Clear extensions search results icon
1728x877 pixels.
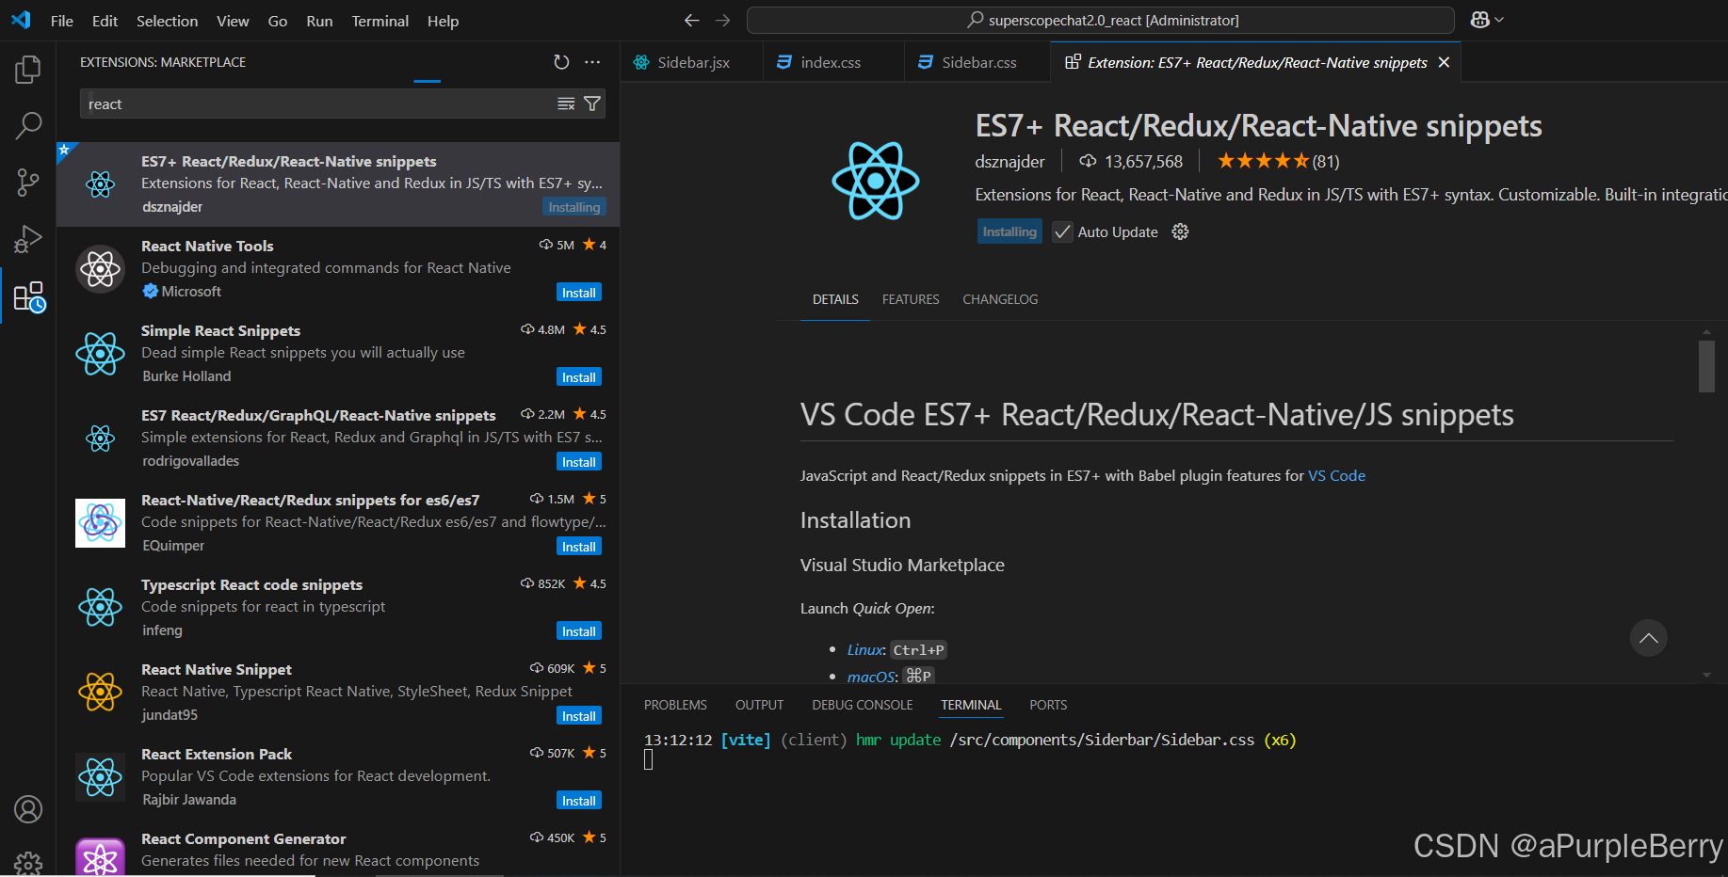click(x=565, y=104)
